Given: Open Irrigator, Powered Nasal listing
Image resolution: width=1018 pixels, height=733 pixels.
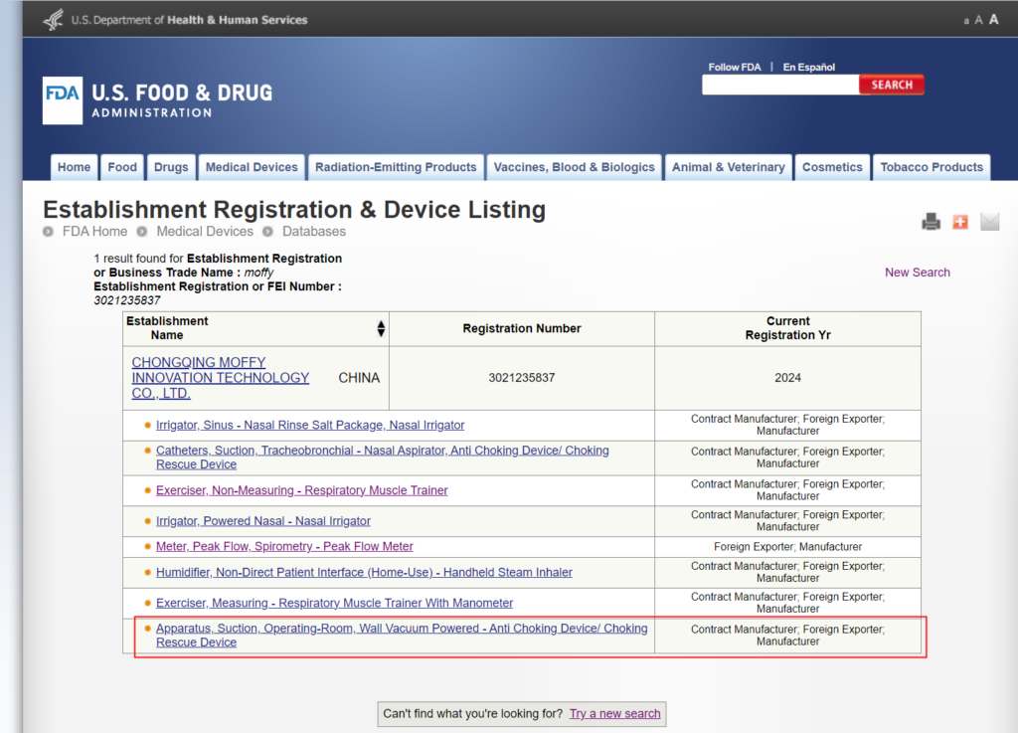Looking at the screenshot, I should [262, 521].
